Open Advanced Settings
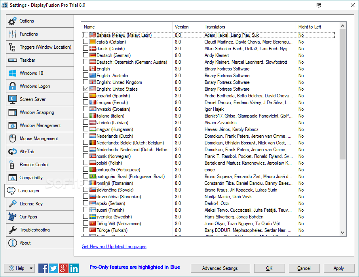The image size is (359, 277). tap(220, 268)
